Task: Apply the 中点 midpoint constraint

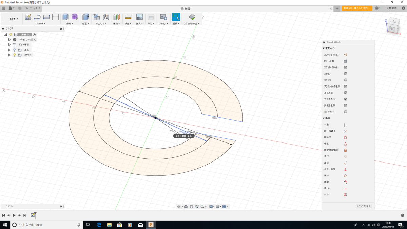Action: 345,144
